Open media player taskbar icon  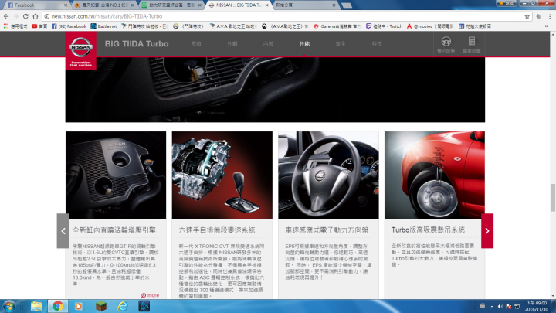pyautogui.click(x=79, y=306)
